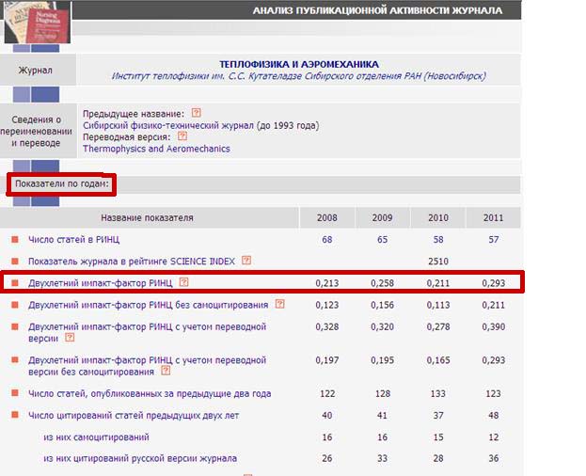This screenshot has width=586, height=476.
Task: Click journal cover image in the header
Action: (x=38, y=23)
